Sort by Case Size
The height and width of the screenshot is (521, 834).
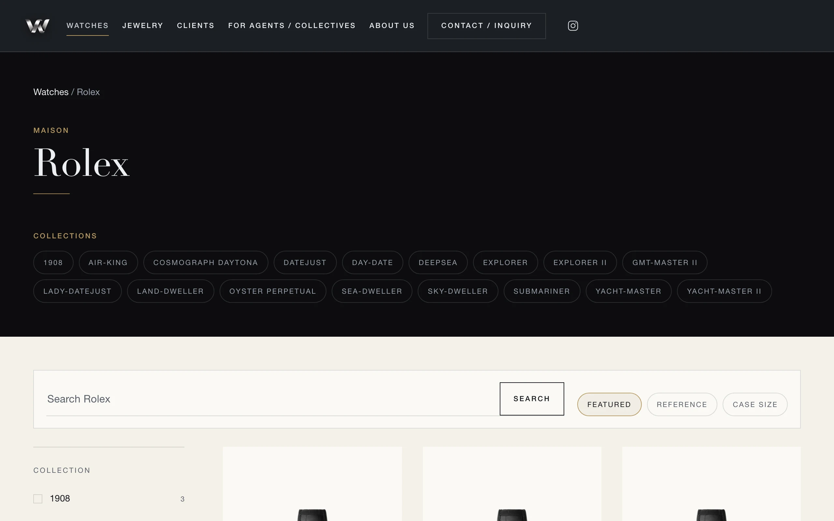pos(755,404)
